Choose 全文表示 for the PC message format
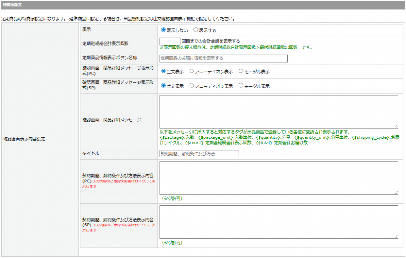Image resolution: width=406 pixels, height=258 pixels. [163, 71]
